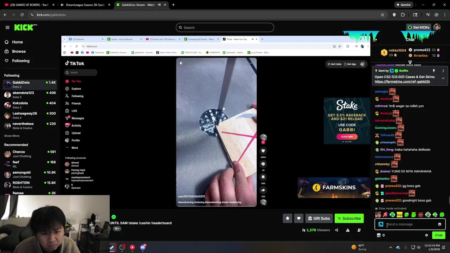Expand gift leaderboard handle
450x253 pixels.
410,62
